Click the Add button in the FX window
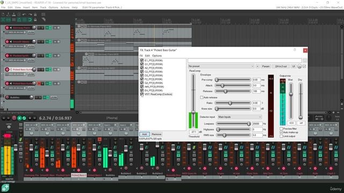 145,134
